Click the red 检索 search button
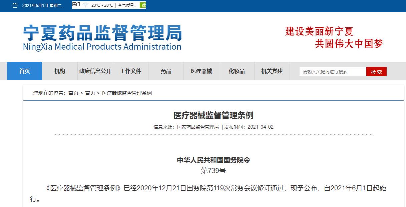 [376, 71]
